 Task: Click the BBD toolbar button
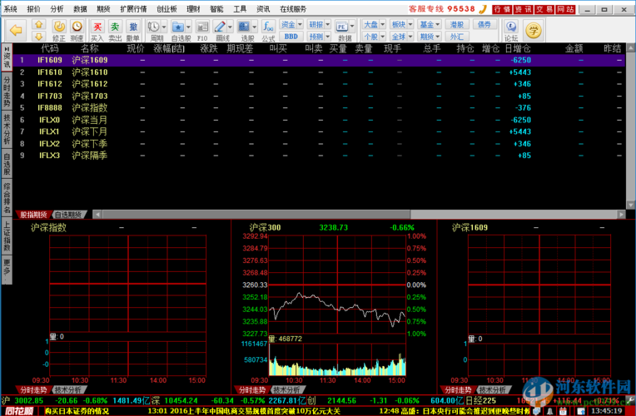(291, 37)
